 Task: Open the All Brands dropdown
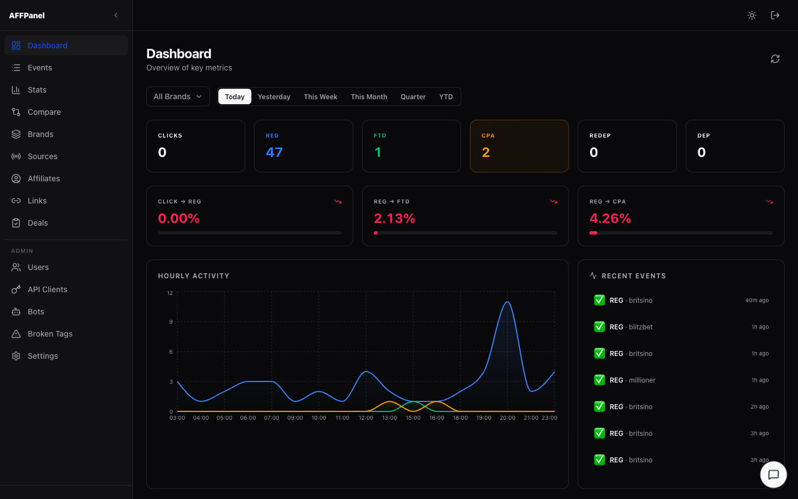[x=178, y=96]
